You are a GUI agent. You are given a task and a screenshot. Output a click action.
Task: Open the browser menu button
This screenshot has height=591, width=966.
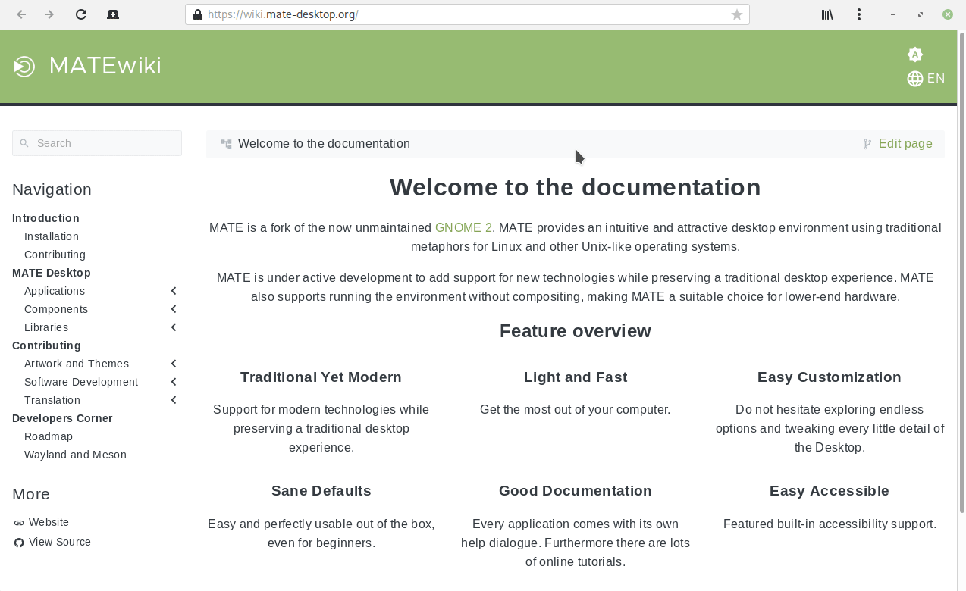point(859,14)
